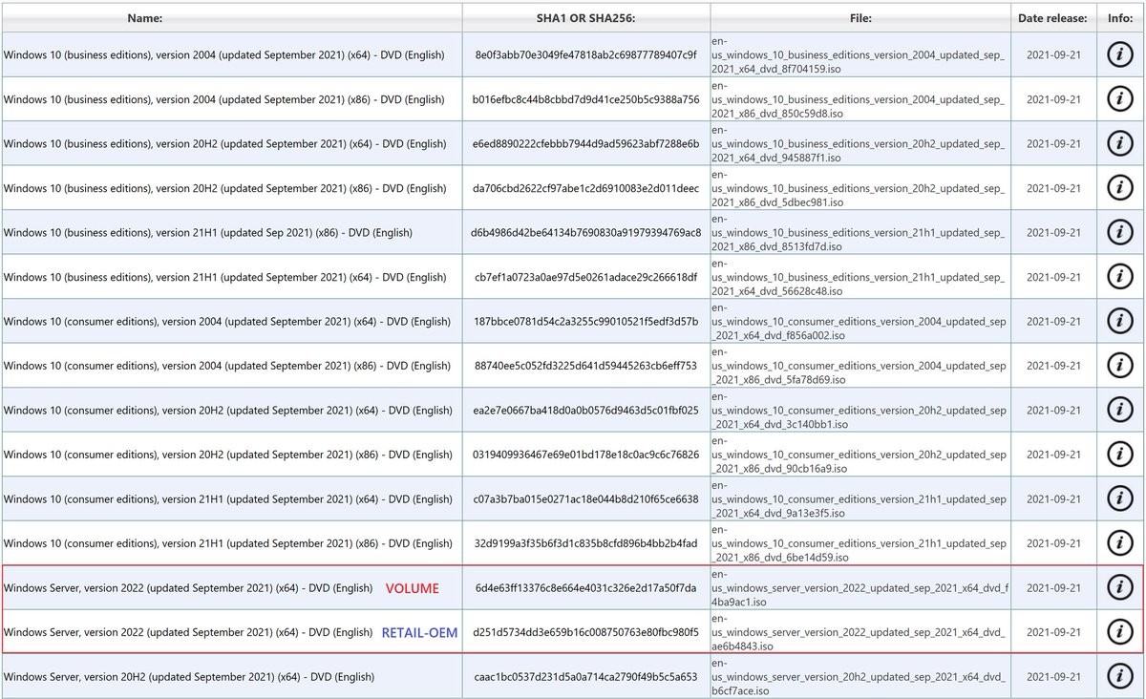The width and height of the screenshot is (1146, 699).
Task: Select name Windows 10 business editions 20H2 x86
Action: (x=224, y=188)
